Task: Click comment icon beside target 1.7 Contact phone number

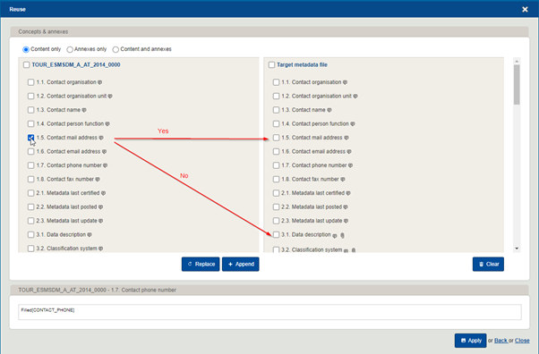Action: coord(350,165)
